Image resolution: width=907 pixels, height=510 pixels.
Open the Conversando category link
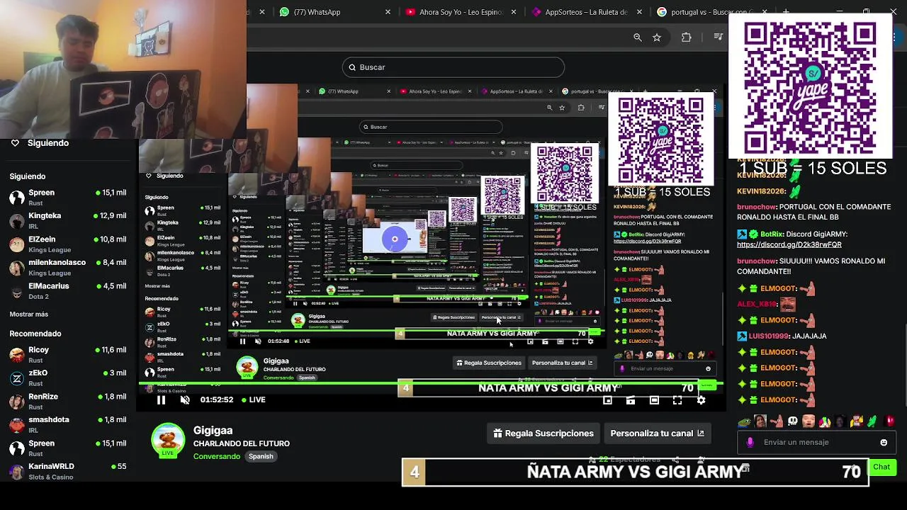(x=217, y=456)
